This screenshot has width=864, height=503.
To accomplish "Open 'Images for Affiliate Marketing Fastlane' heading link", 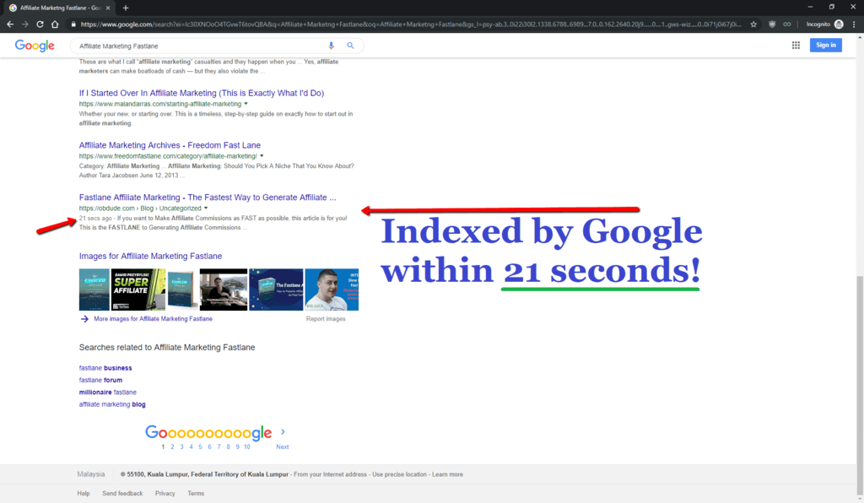I will coord(150,257).
